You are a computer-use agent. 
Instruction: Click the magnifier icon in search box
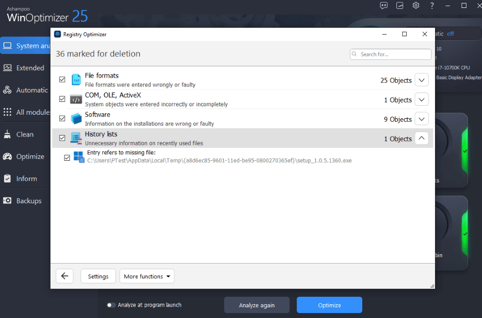click(354, 54)
